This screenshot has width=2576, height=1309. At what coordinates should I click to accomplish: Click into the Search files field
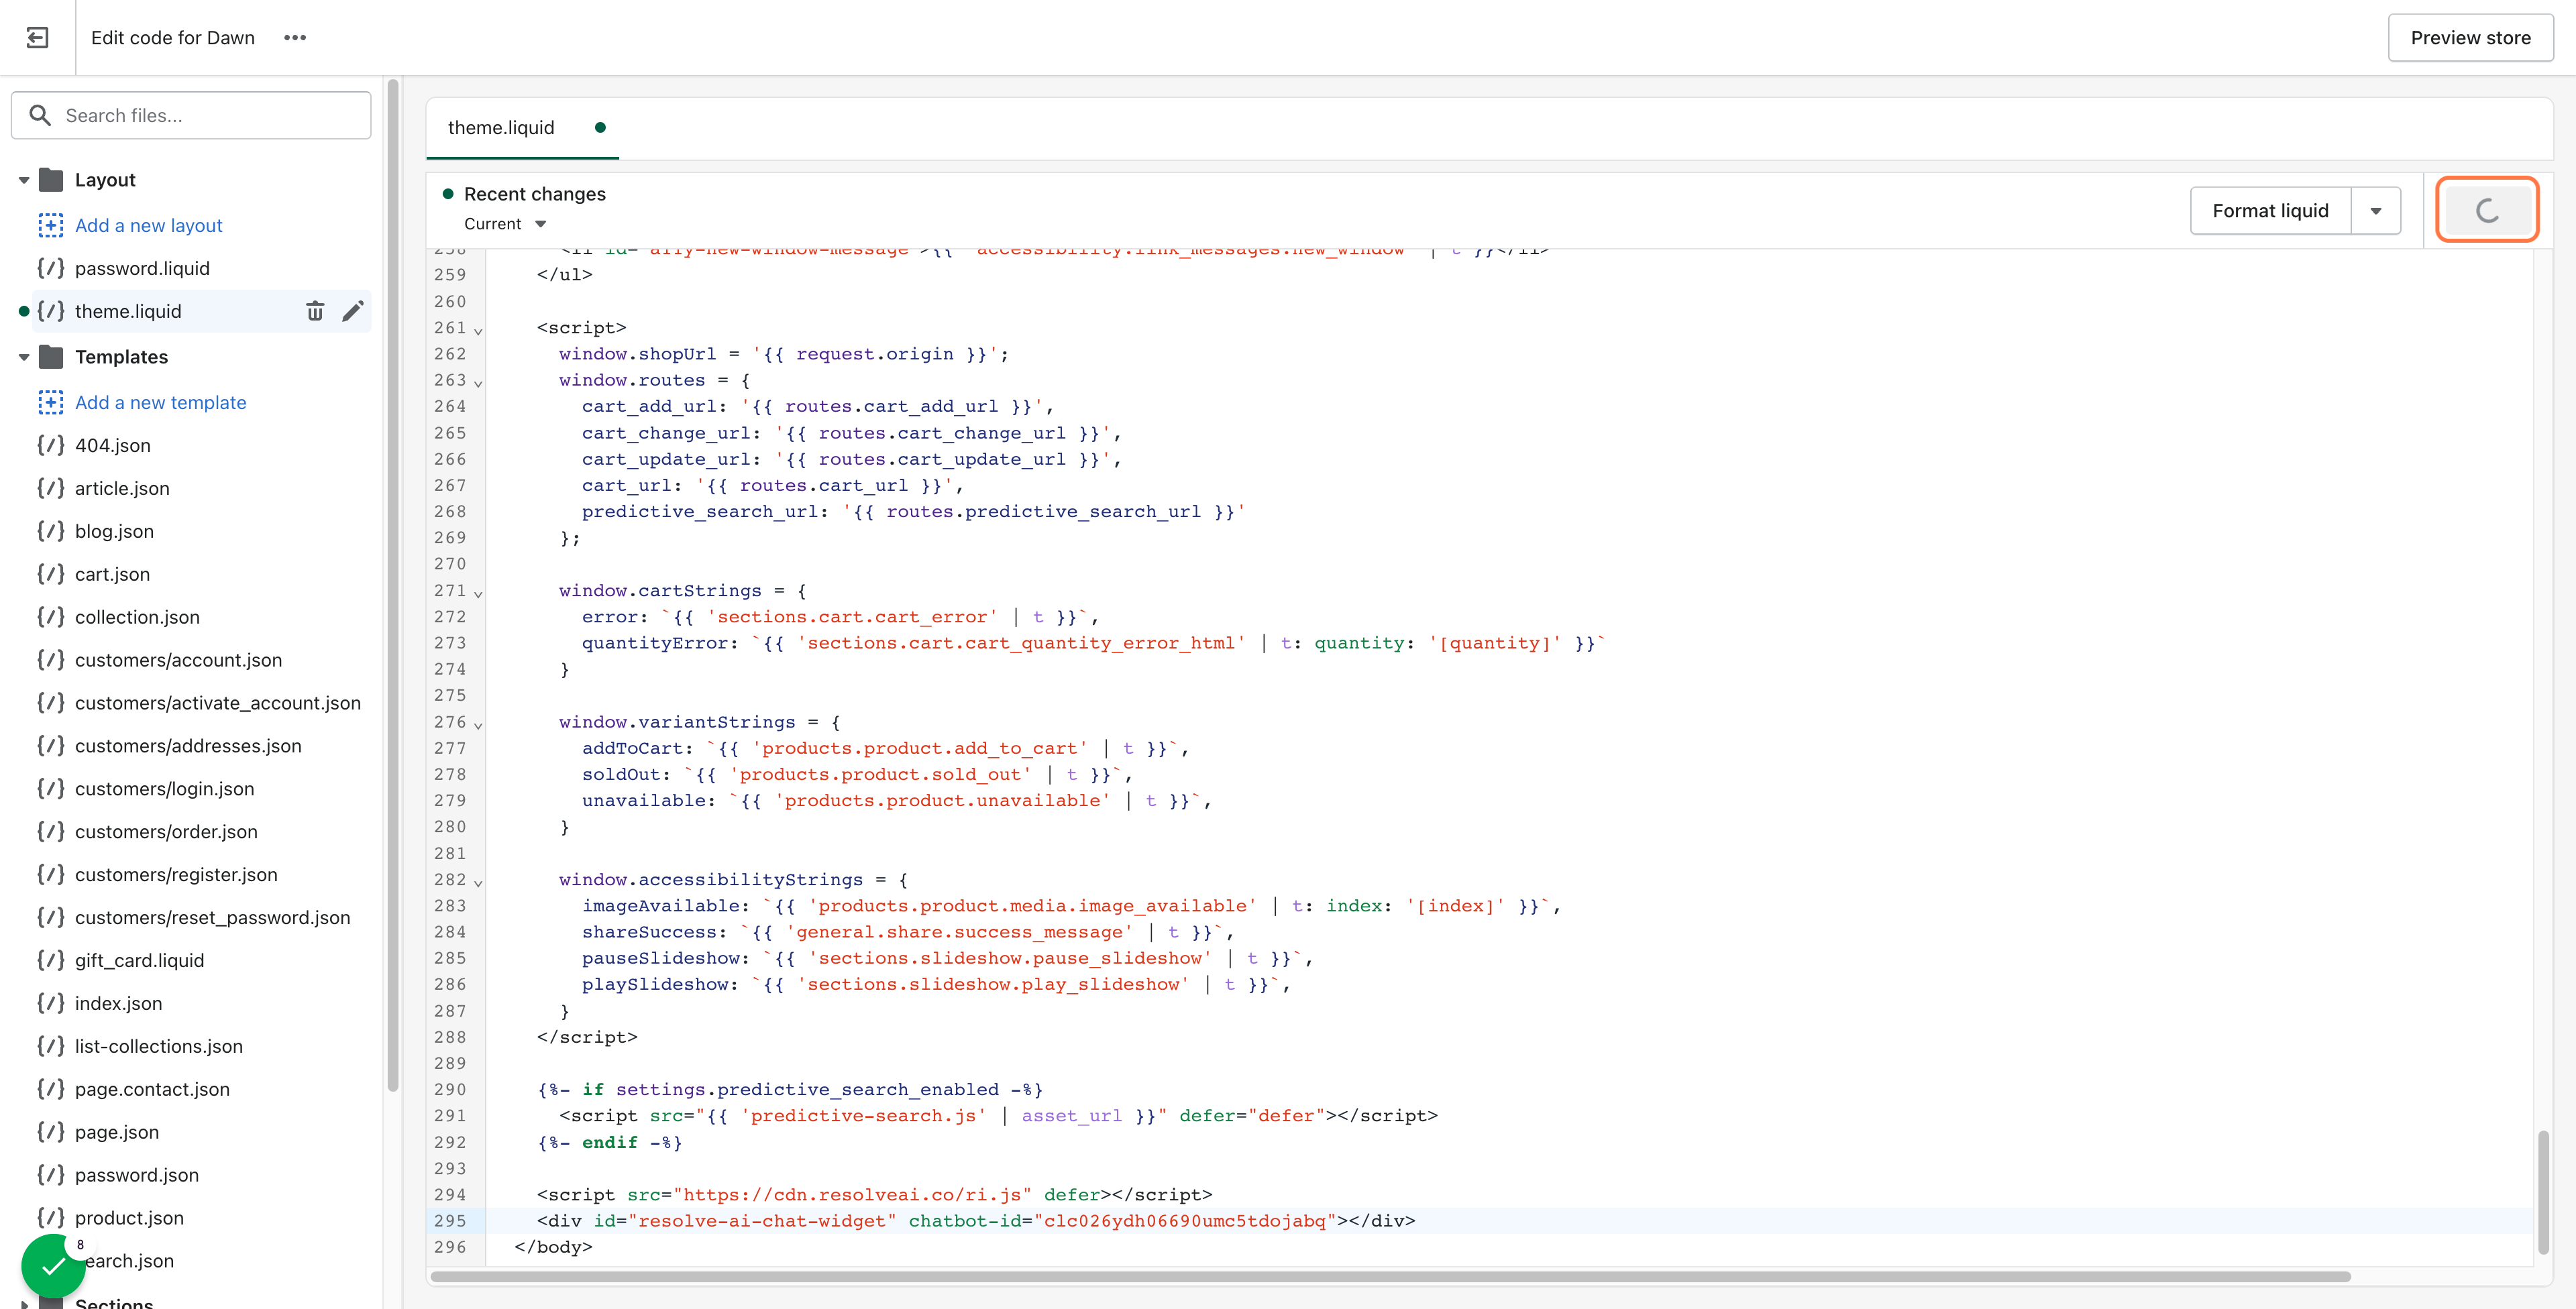(191, 116)
